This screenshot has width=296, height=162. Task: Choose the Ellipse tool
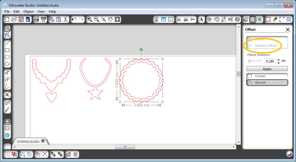pyautogui.click(x=7, y=64)
